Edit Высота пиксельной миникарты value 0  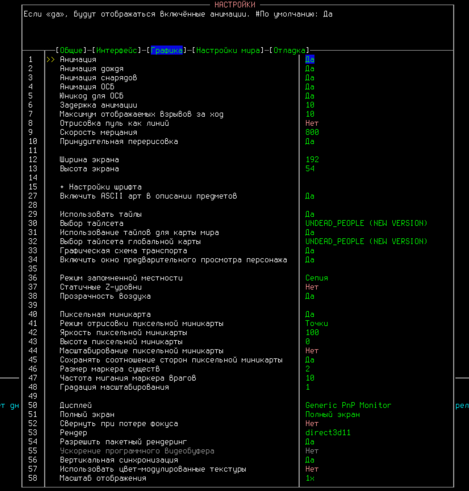pos(308,341)
